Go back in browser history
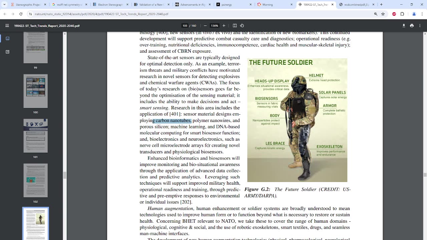This screenshot has height=240, width=427. [x=5, y=14]
